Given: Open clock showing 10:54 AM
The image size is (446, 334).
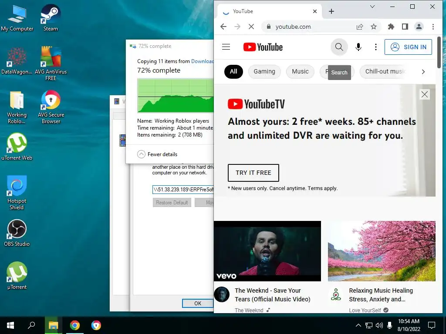Looking at the screenshot, I should pyautogui.click(x=409, y=325).
